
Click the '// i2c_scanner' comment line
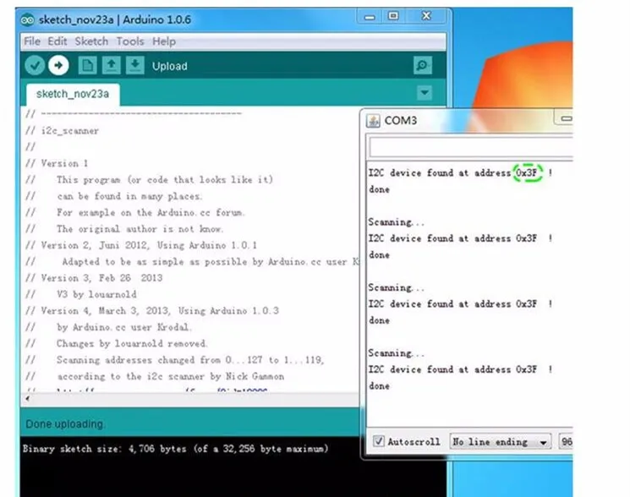[63, 131]
